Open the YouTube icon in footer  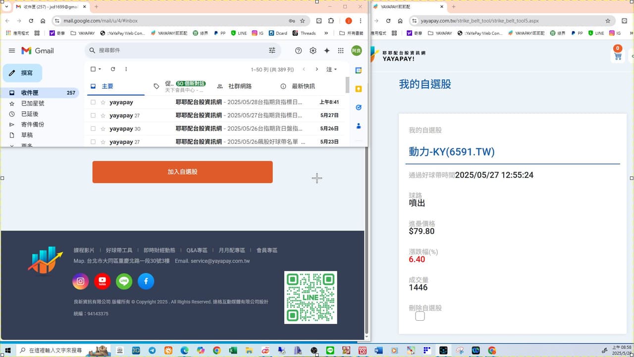pyautogui.click(x=103, y=282)
